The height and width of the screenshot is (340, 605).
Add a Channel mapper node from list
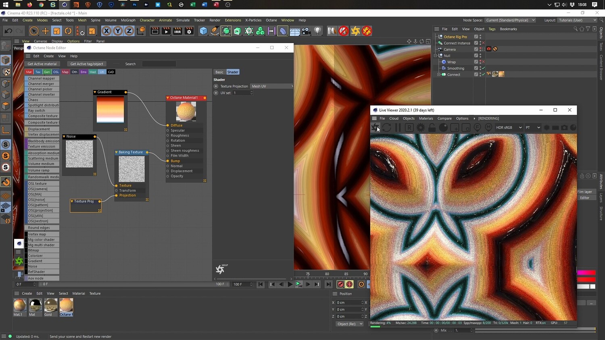tap(42, 79)
